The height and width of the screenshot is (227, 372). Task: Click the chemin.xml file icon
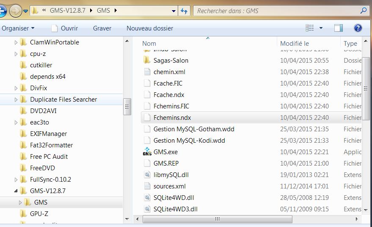(x=147, y=72)
